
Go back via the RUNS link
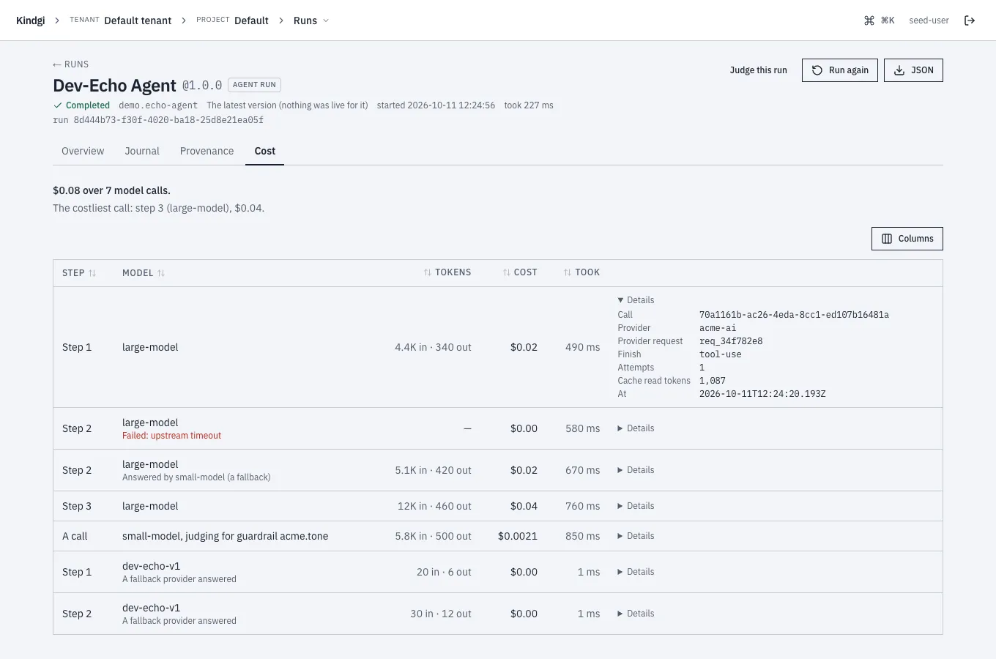(x=71, y=64)
